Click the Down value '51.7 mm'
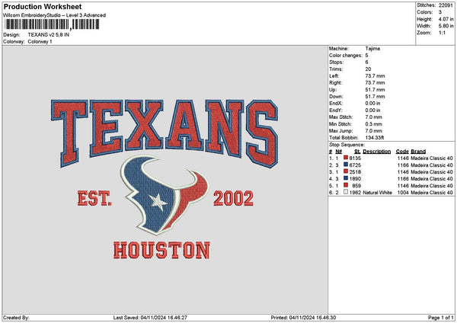The height and width of the screenshot is (323, 457). [375, 97]
